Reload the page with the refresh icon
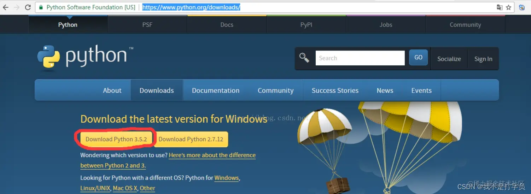Viewport: 531px width, 194px height. tap(28, 7)
